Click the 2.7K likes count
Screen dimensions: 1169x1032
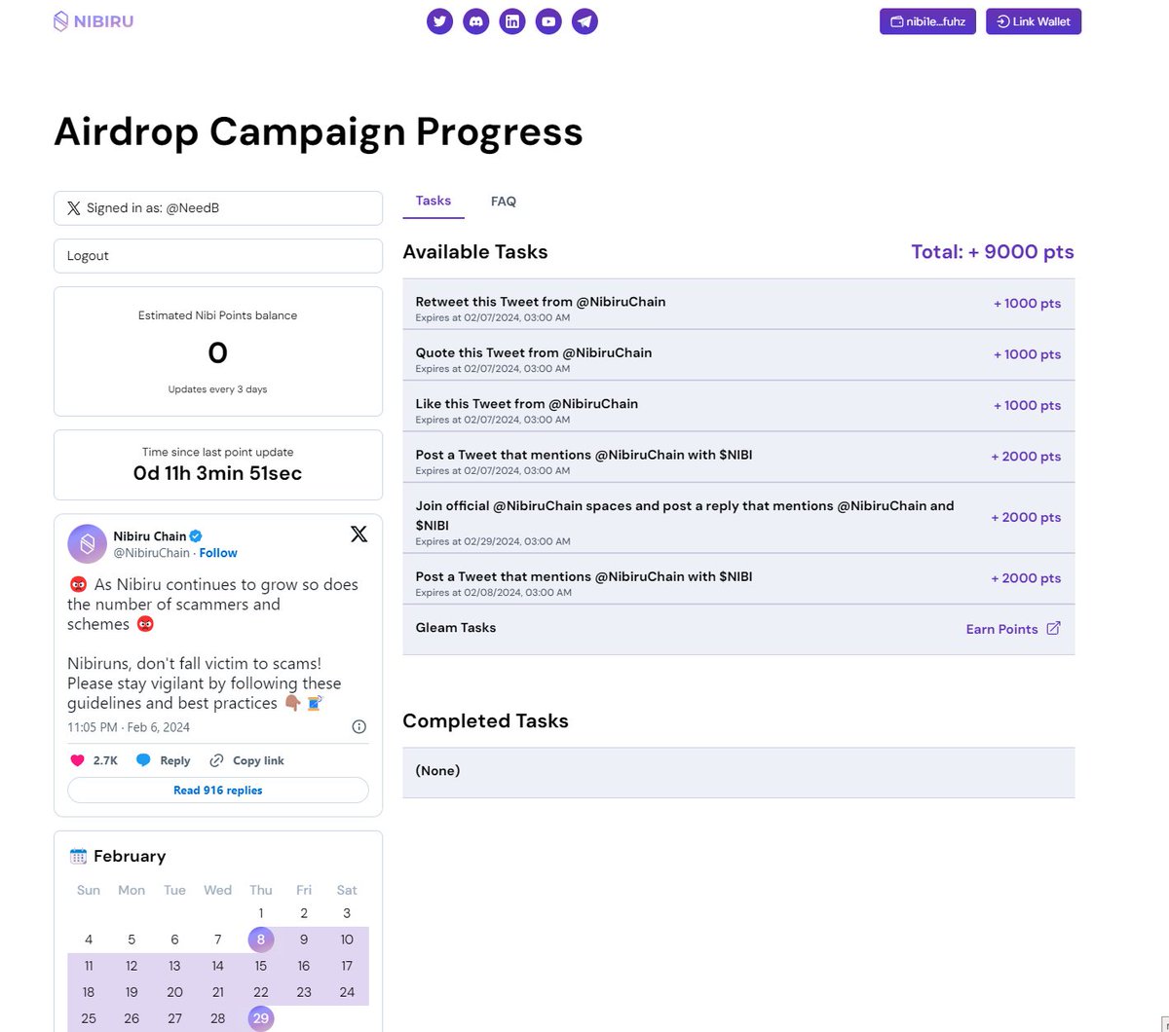tap(105, 760)
